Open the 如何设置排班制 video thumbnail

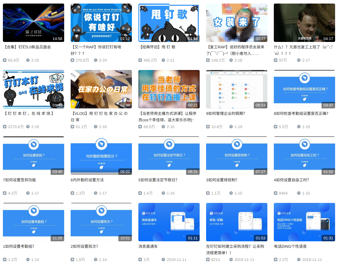click(x=236, y=155)
